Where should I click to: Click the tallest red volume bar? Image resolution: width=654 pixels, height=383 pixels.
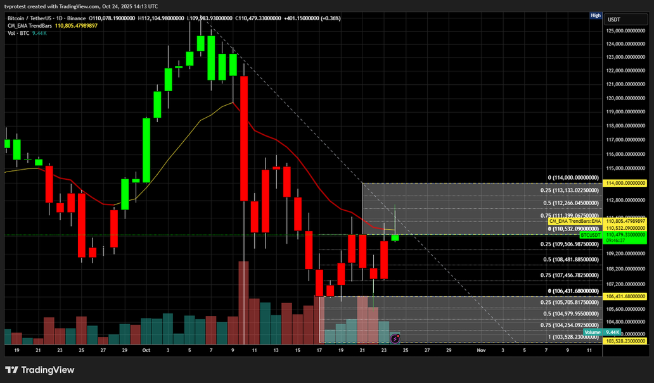click(x=243, y=302)
